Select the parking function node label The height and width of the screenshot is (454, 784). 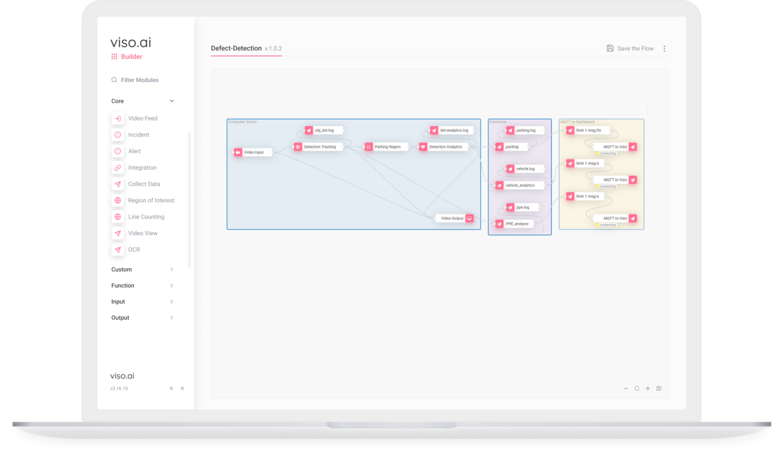coord(512,147)
